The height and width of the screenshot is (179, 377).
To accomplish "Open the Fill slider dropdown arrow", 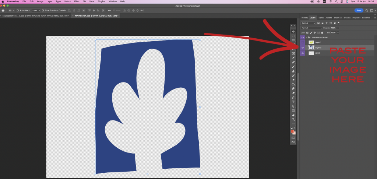I will 338,32.
